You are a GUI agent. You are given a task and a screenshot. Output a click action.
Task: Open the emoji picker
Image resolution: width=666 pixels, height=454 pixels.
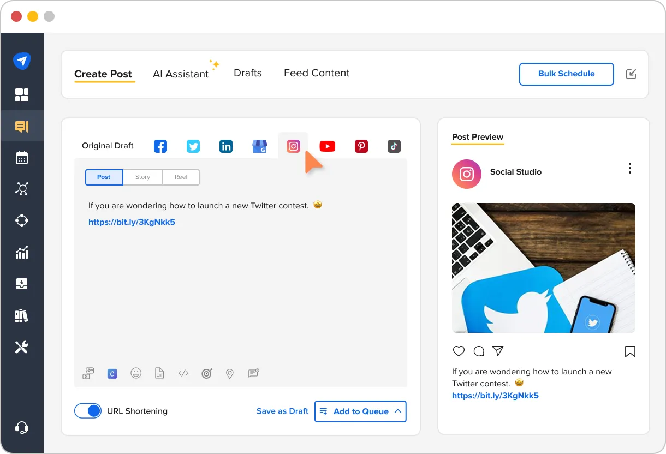pos(136,373)
